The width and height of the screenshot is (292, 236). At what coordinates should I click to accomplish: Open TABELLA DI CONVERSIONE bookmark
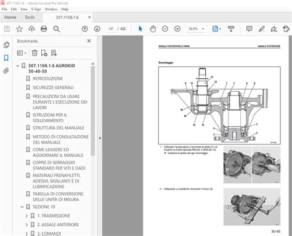click(58, 197)
